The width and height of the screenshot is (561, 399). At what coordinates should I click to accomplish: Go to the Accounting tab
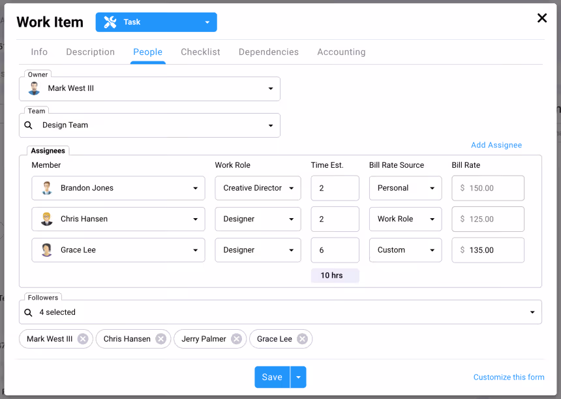[x=341, y=52]
